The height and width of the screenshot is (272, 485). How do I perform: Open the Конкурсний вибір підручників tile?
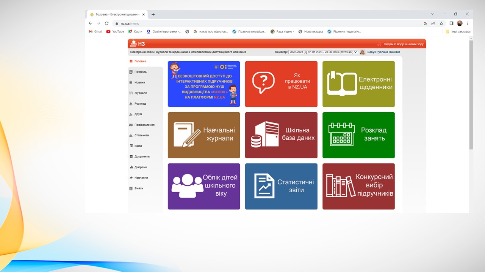[x=358, y=186]
